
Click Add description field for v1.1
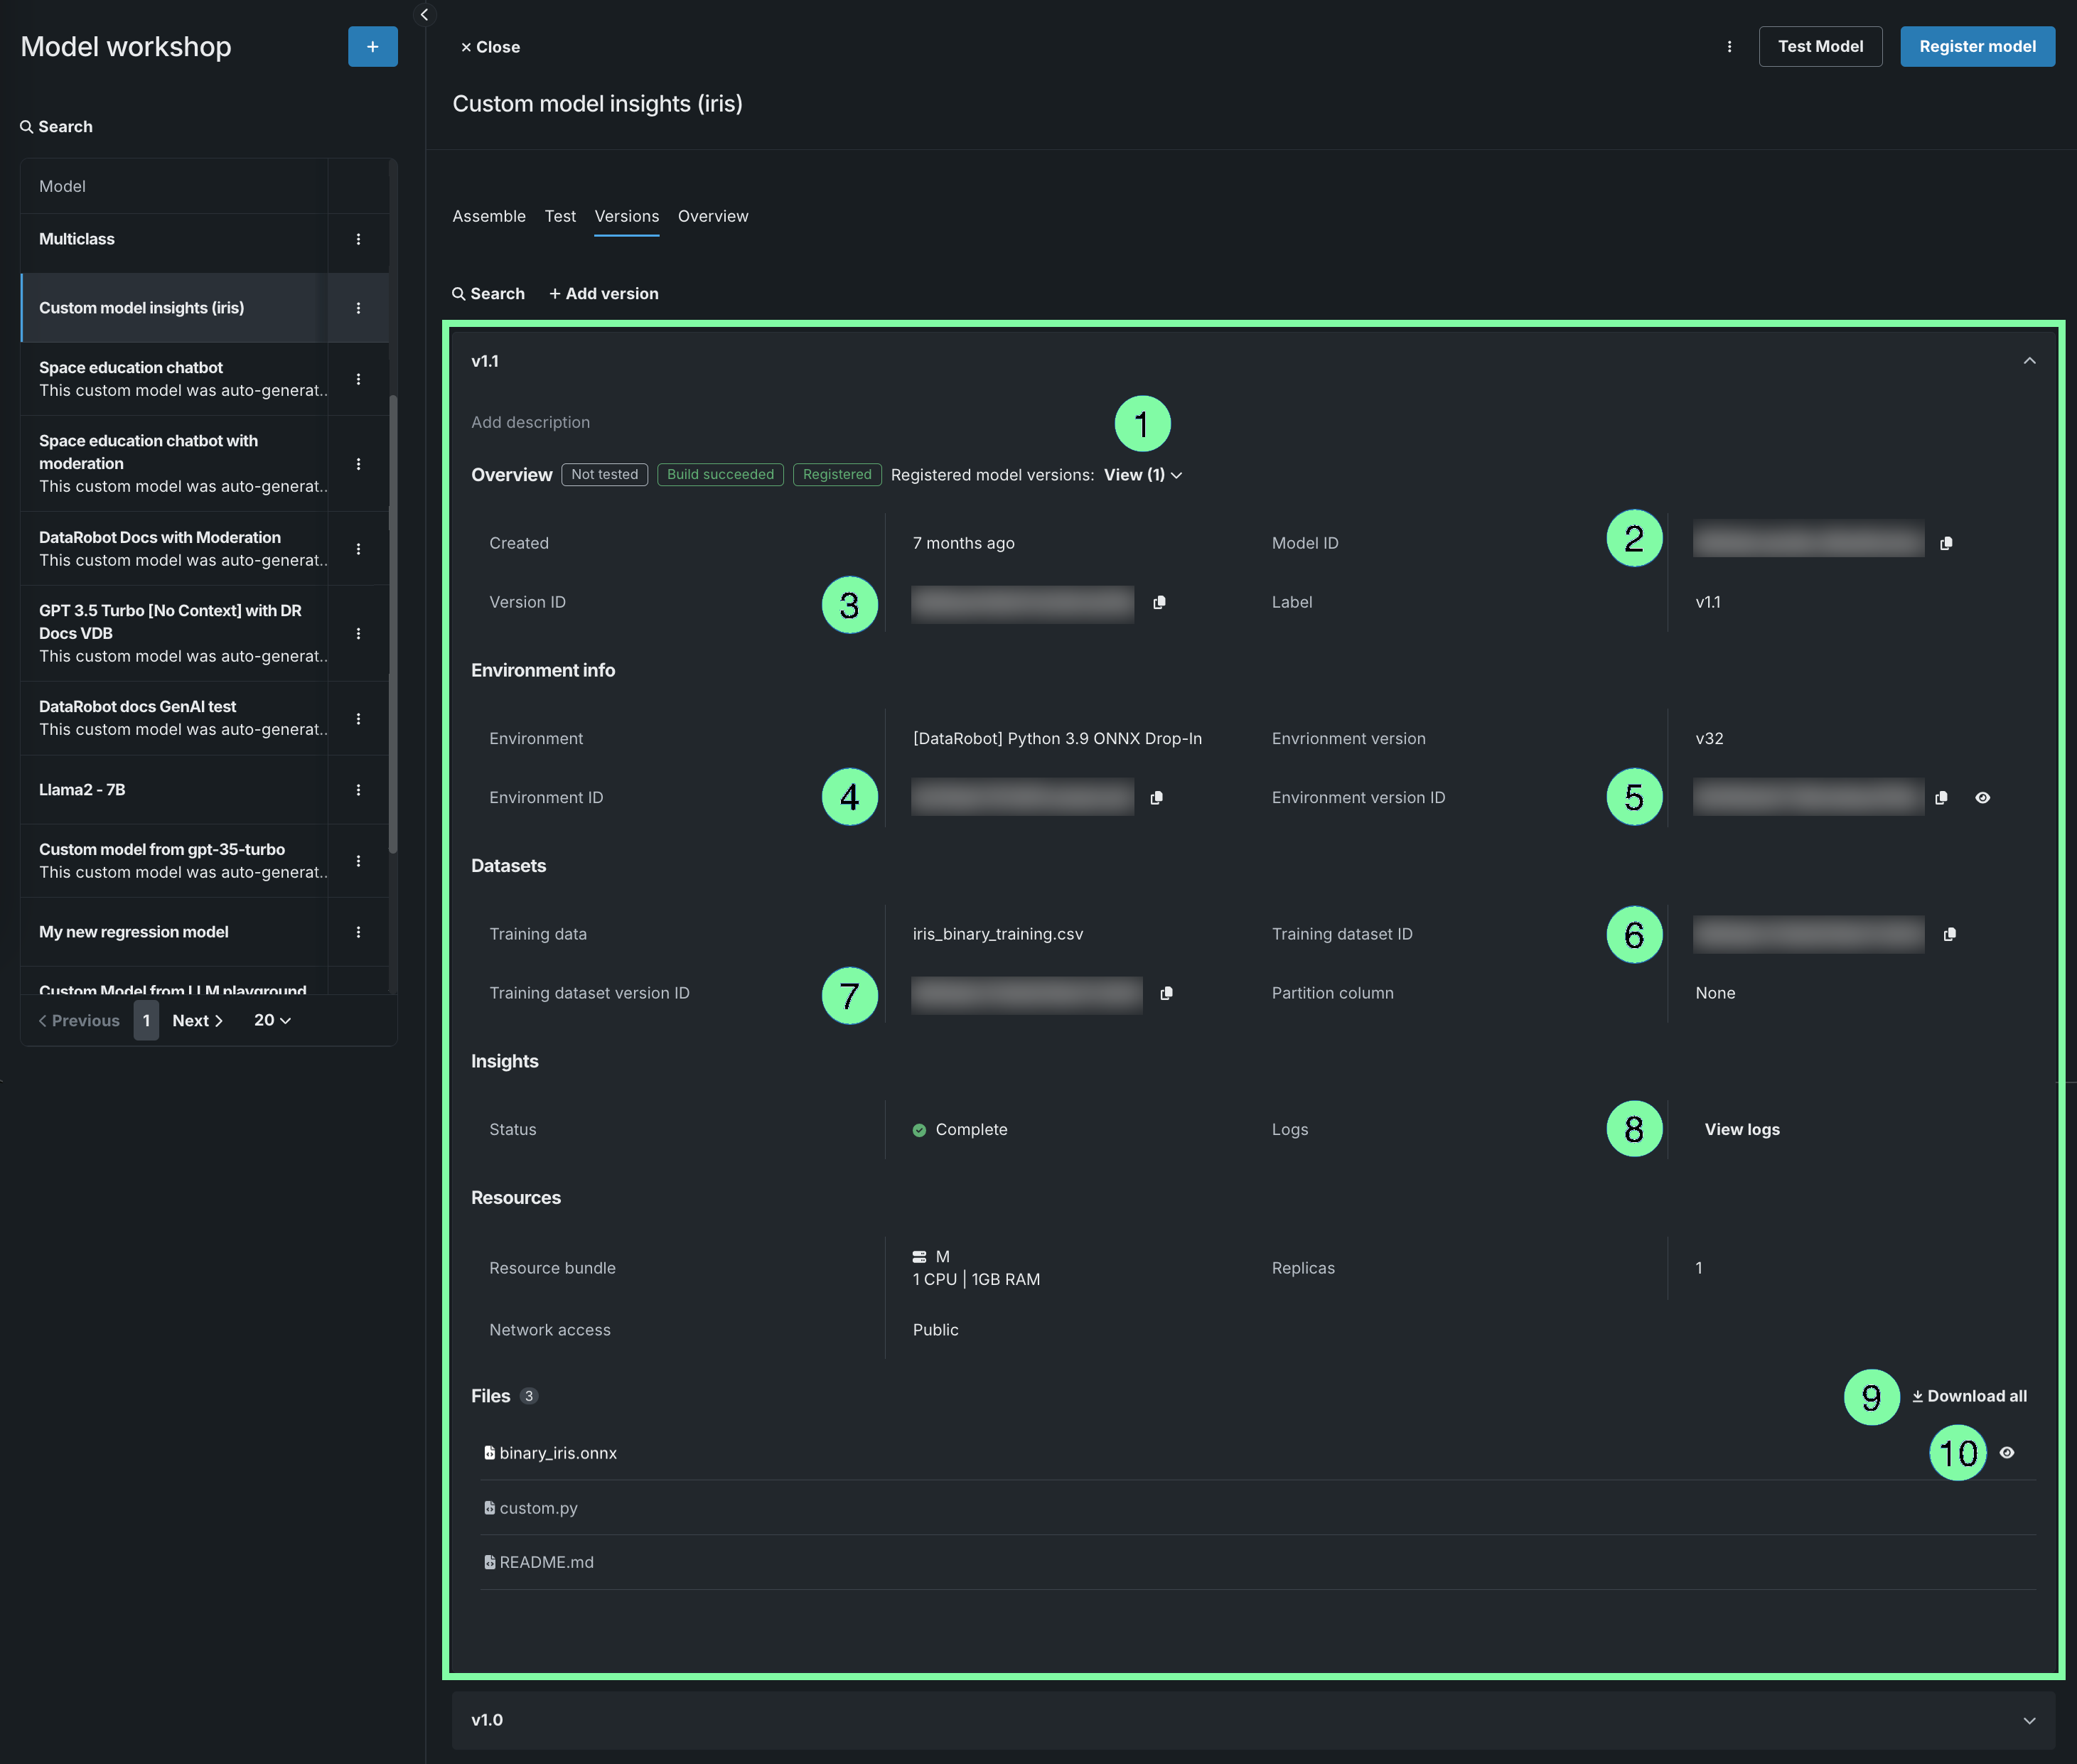point(530,422)
